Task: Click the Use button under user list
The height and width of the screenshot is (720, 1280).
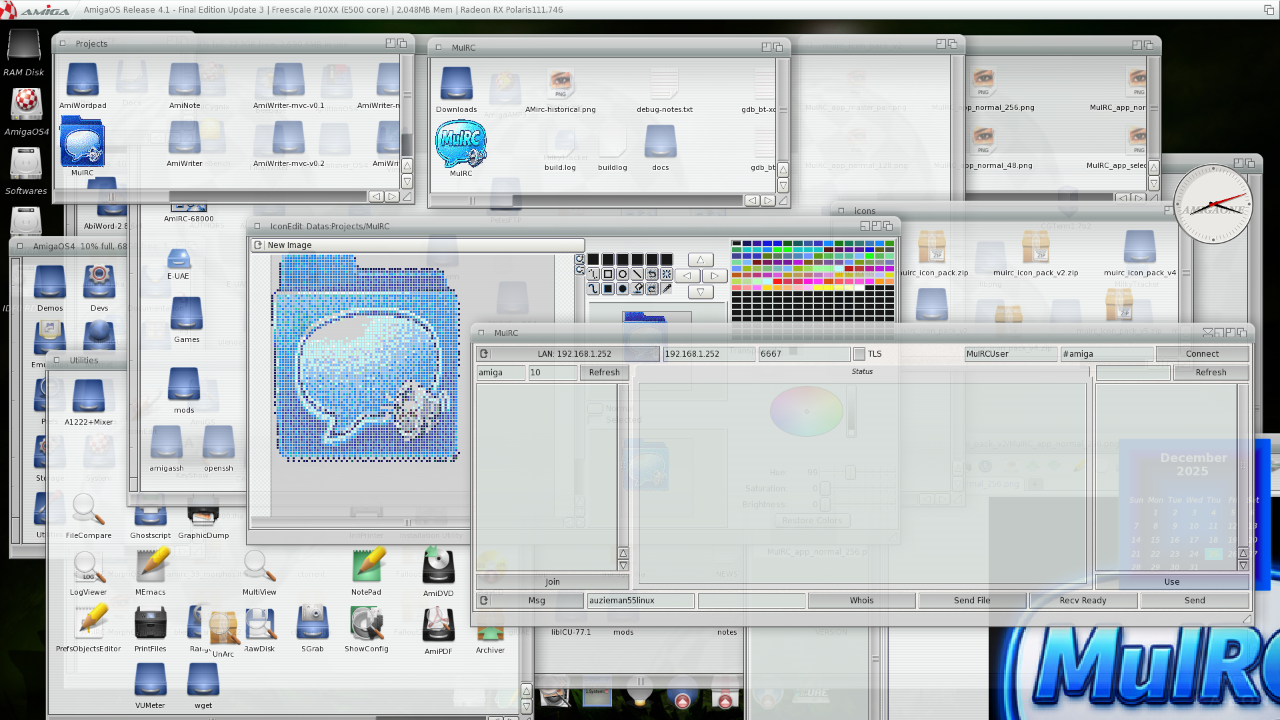Action: pos(1172,582)
